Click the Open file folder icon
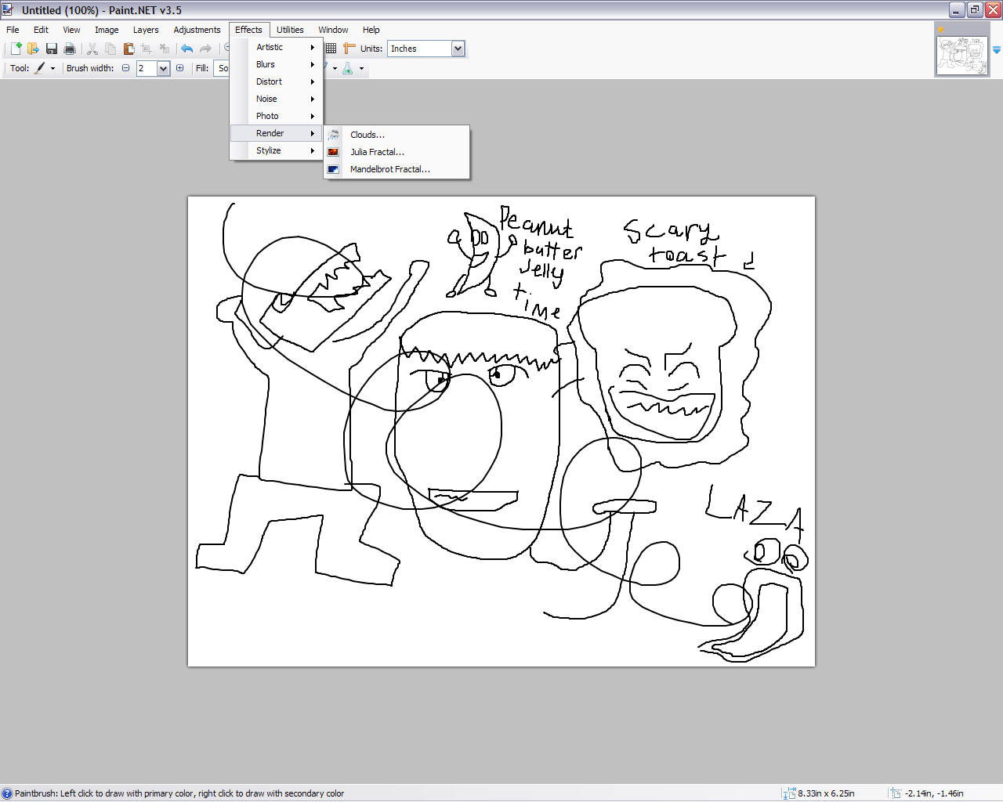 tap(33, 49)
